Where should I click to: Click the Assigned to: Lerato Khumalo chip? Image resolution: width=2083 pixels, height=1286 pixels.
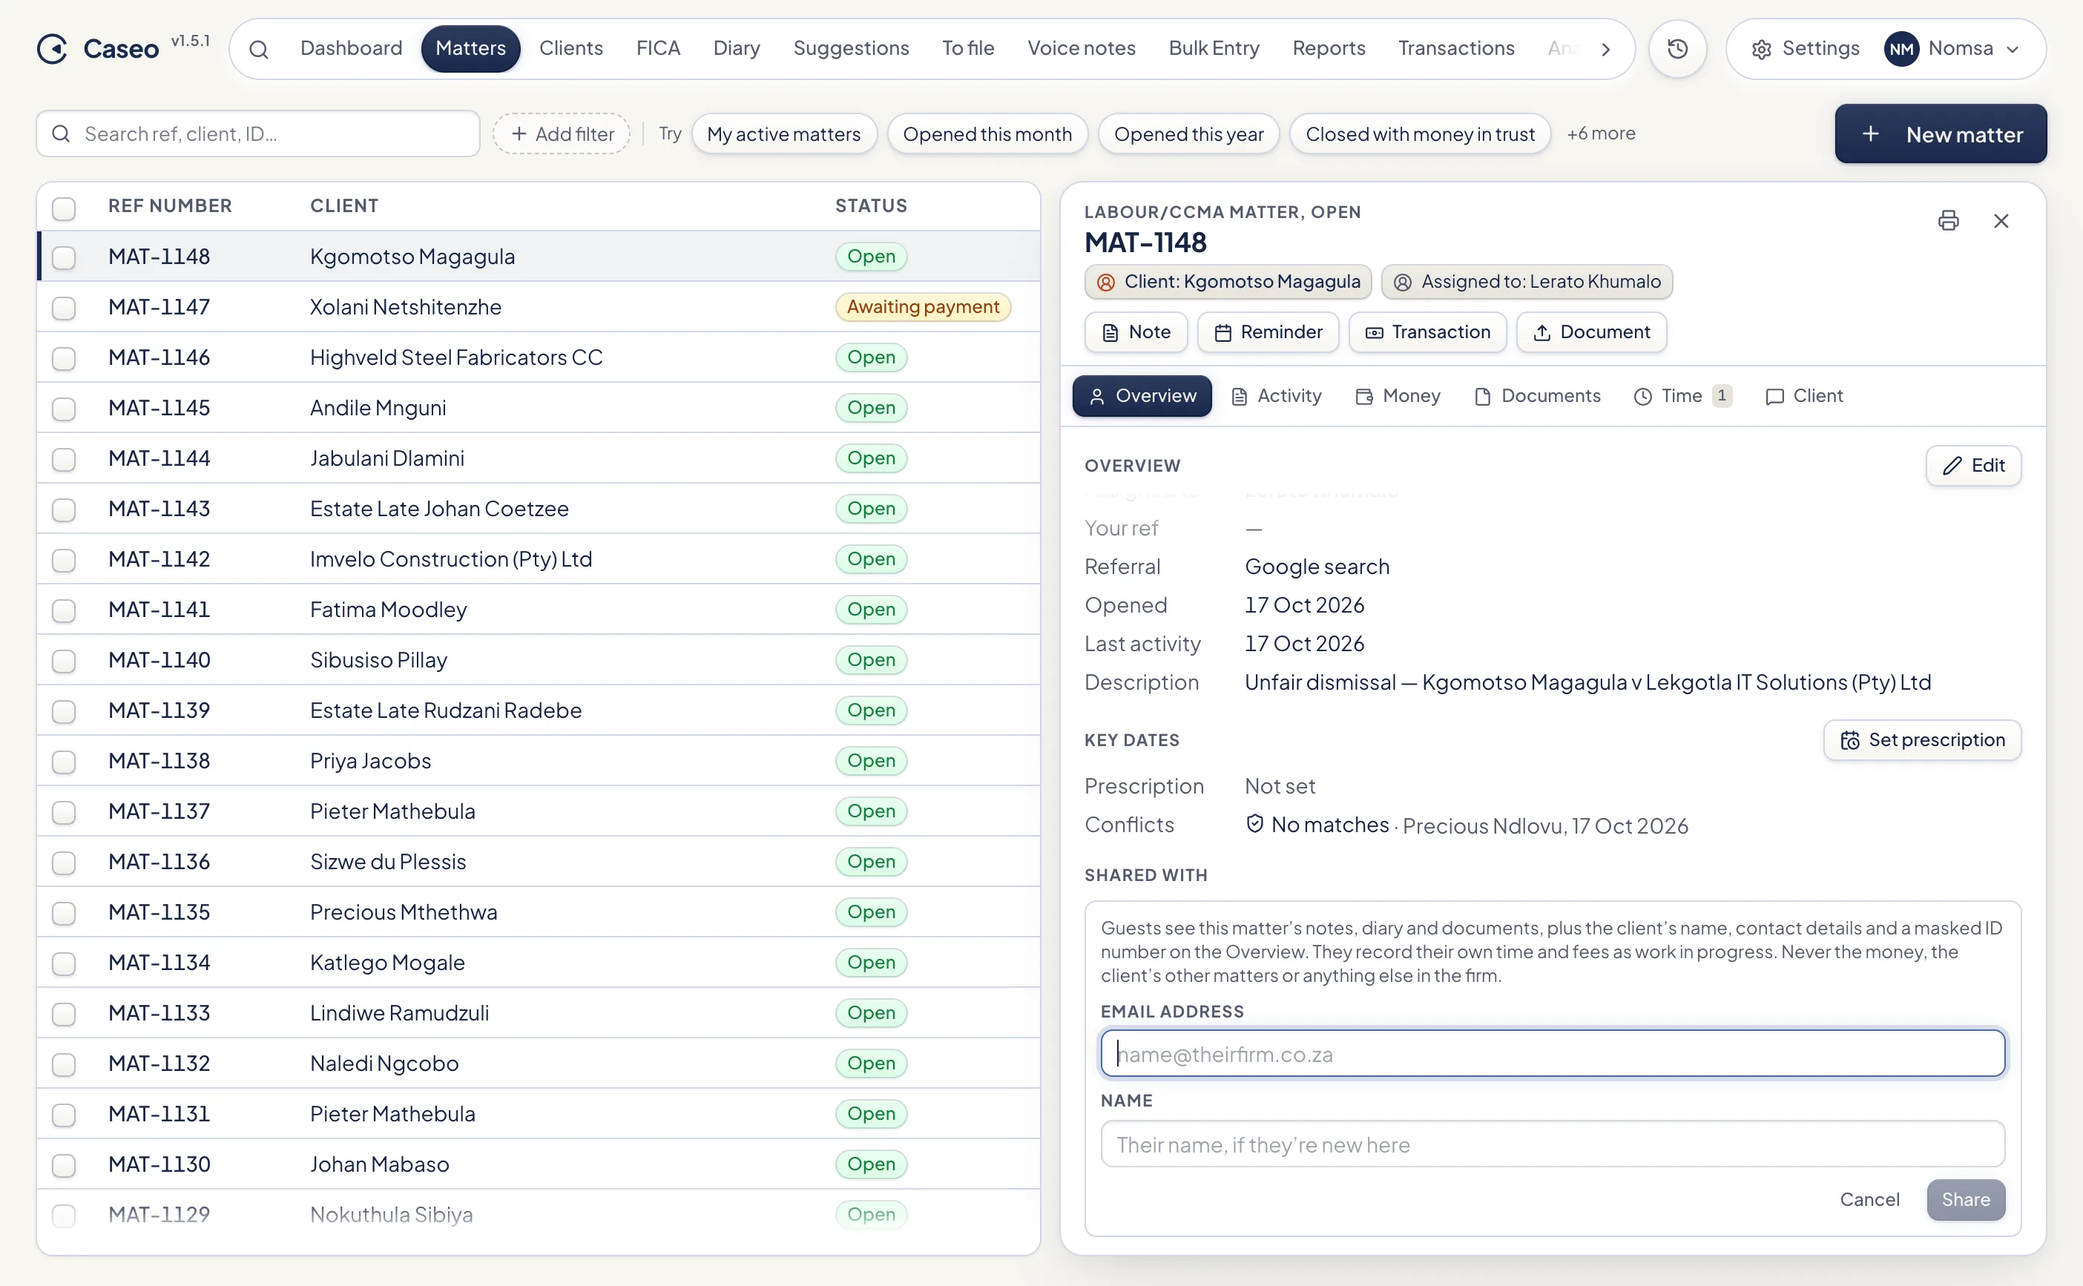pyautogui.click(x=1527, y=282)
